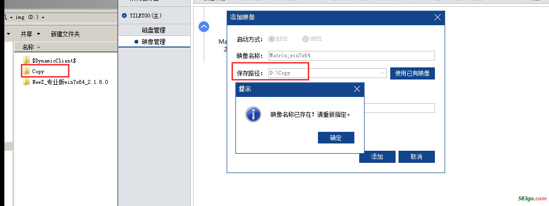Collapse the YILEYOO(主) server node
Screen dimensions: 549x206
124,16
